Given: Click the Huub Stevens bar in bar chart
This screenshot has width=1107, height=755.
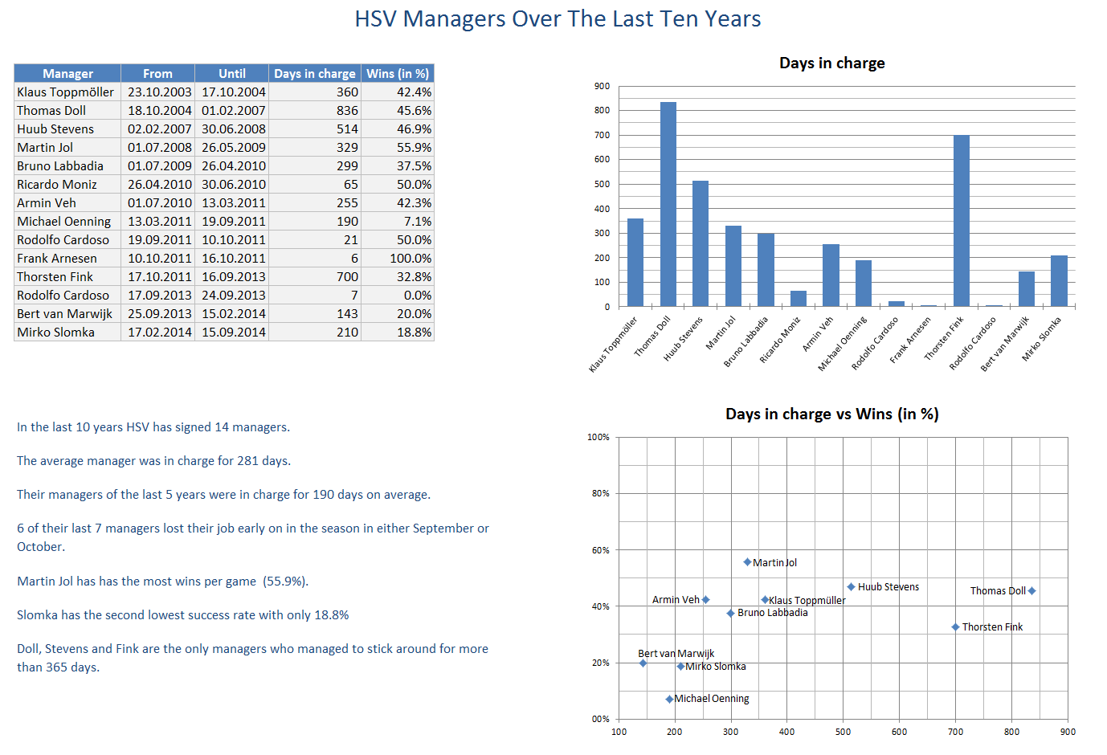Looking at the screenshot, I should click(701, 243).
